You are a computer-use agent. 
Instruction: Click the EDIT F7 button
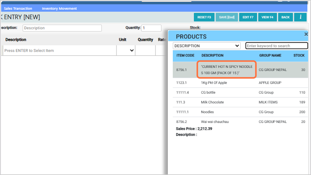point(248,17)
